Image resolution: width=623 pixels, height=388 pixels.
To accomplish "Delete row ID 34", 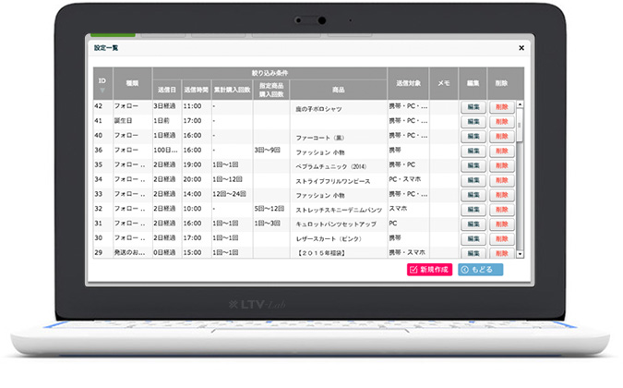I will click(502, 180).
